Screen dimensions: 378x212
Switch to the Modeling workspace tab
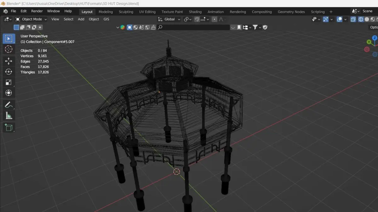point(106,12)
